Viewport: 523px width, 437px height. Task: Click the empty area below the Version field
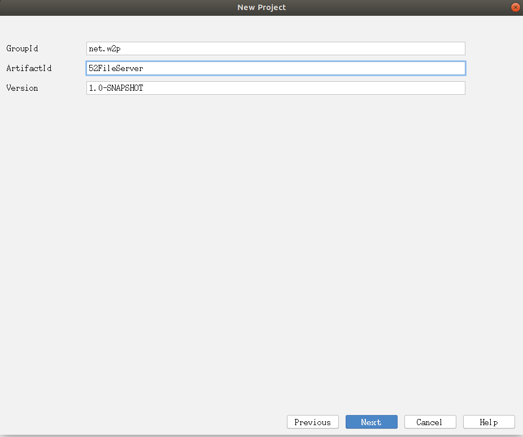(x=261, y=226)
